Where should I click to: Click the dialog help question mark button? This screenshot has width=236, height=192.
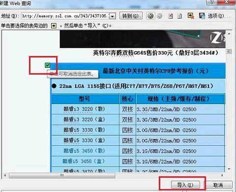[x=212, y=2]
